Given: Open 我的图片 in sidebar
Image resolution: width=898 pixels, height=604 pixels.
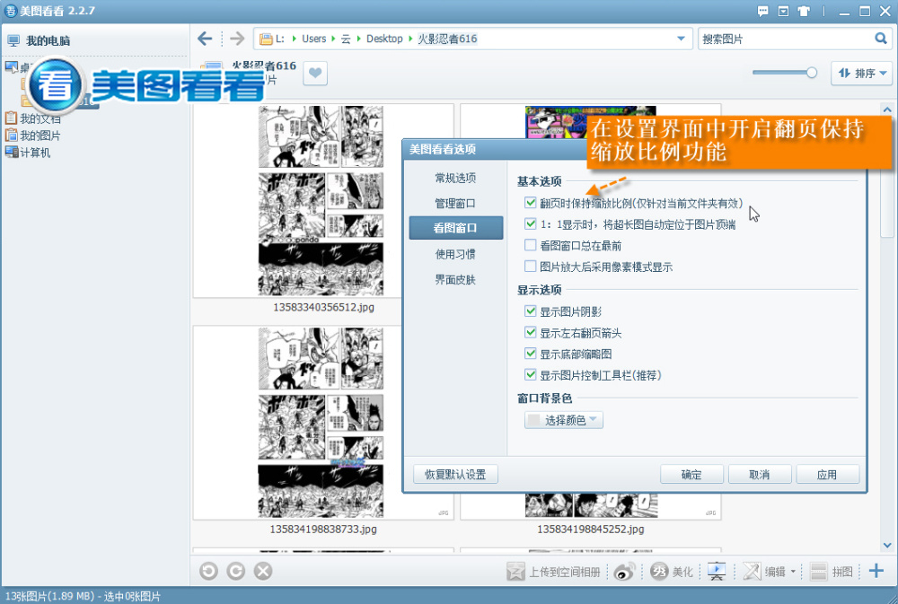Looking at the screenshot, I should pyautogui.click(x=33, y=136).
